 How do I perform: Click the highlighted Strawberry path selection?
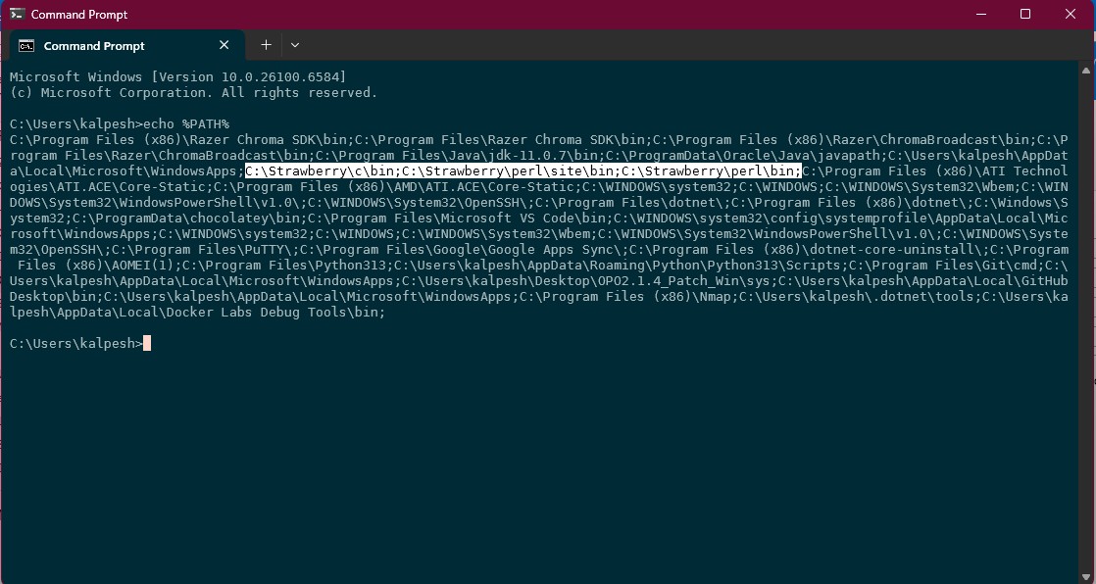click(523, 170)
